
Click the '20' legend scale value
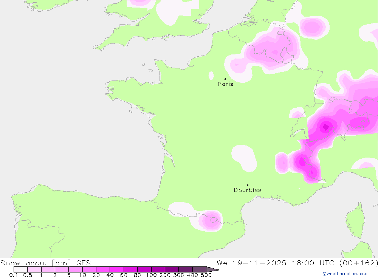[x=96, y=275]
